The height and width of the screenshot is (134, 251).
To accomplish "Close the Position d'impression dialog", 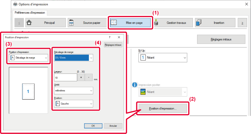I will pos(119,37).
